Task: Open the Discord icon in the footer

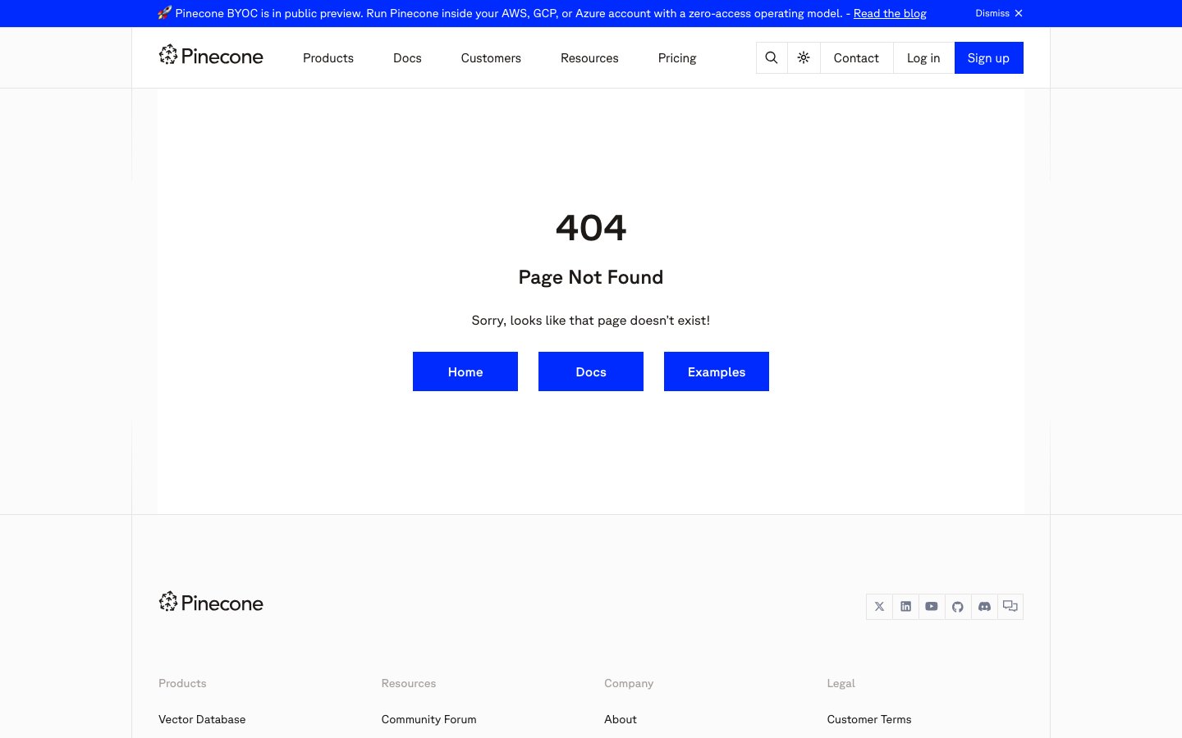Action: coord(984,606)
